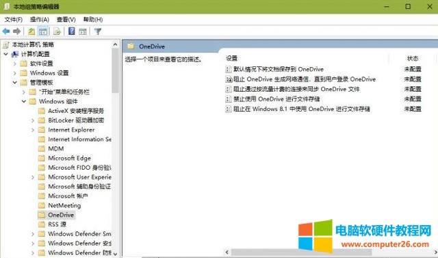Image resolution: width=438 pixels, height=258 pixels.
Task: Click folder icon beside Windows Defender SmartScreen
Action: 41,234
